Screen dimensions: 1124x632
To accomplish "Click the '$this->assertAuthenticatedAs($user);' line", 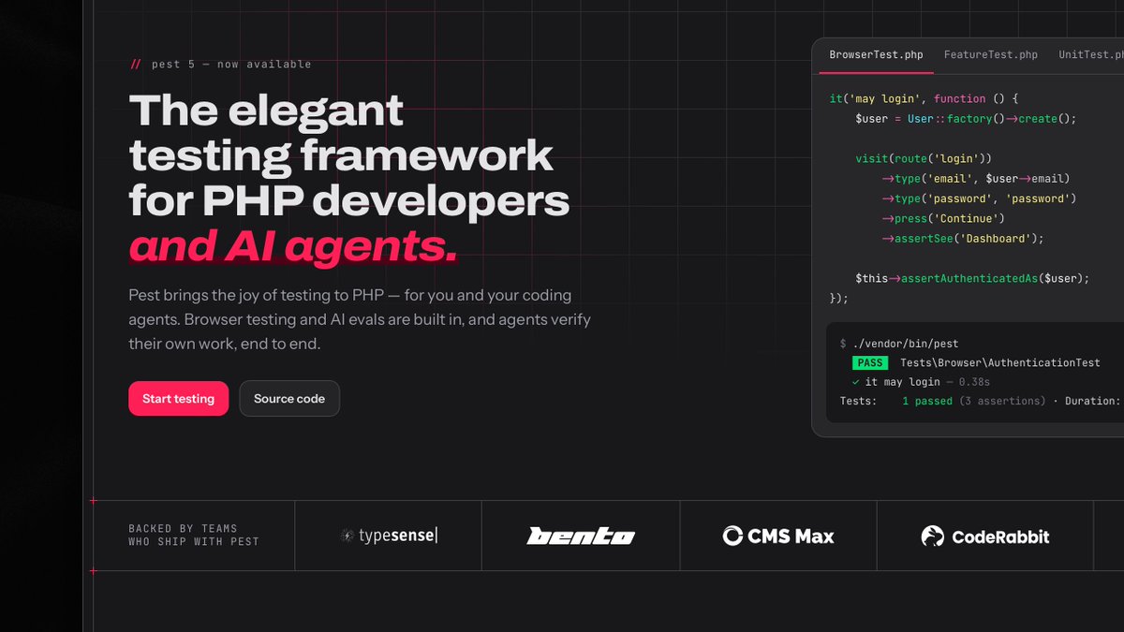I will point(972,278).
